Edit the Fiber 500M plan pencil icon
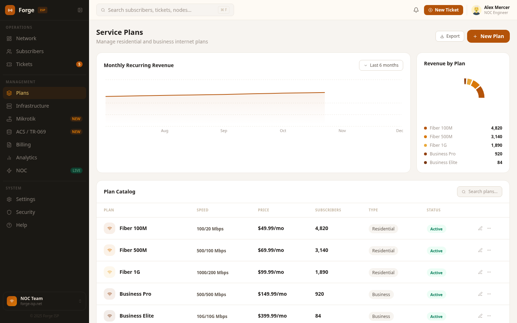 [x=480, y=250]
